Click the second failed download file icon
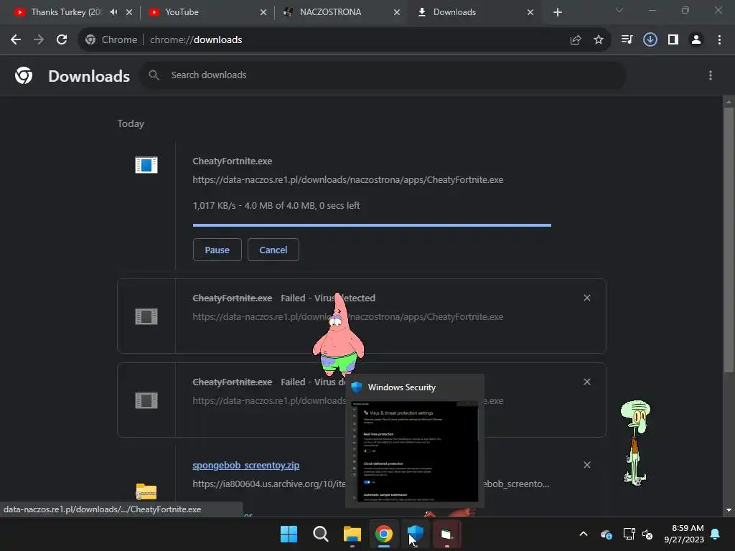 [146, 400]
